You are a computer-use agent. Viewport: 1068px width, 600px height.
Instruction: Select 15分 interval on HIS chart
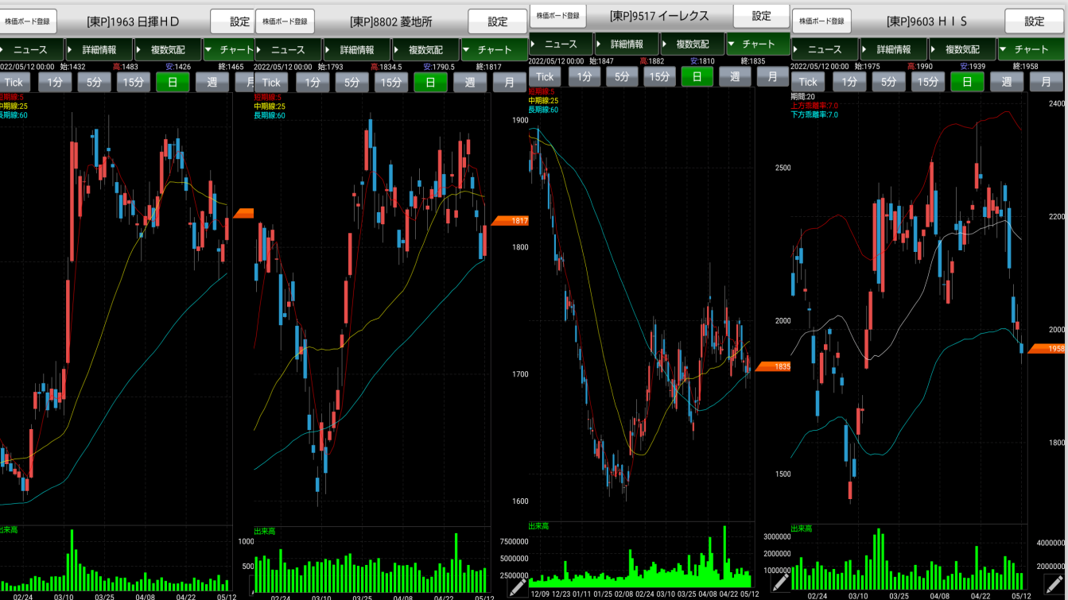927,82
